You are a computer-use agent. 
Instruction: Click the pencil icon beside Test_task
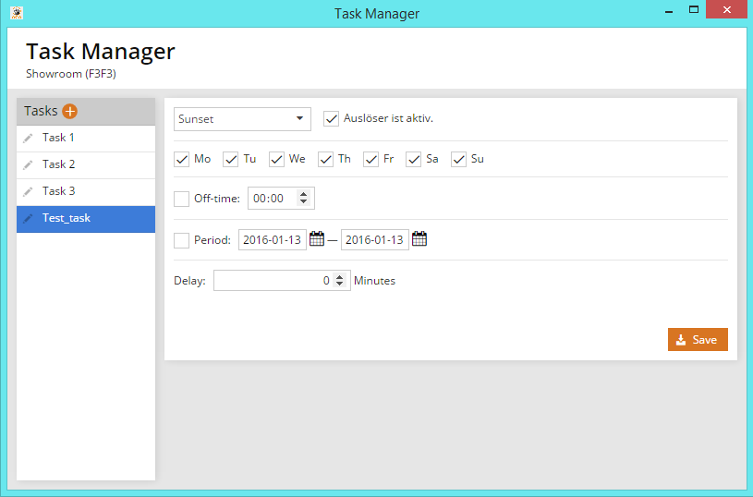coord(28,219)
